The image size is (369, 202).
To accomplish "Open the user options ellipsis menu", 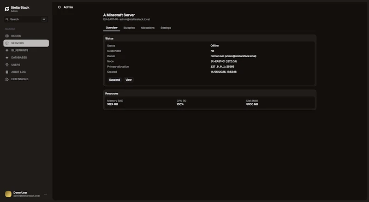I will pyautogui.click(x=46, y=194).
